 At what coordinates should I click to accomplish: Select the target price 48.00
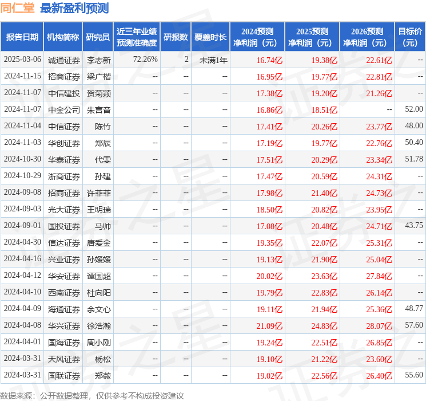[x=414, y=126]
